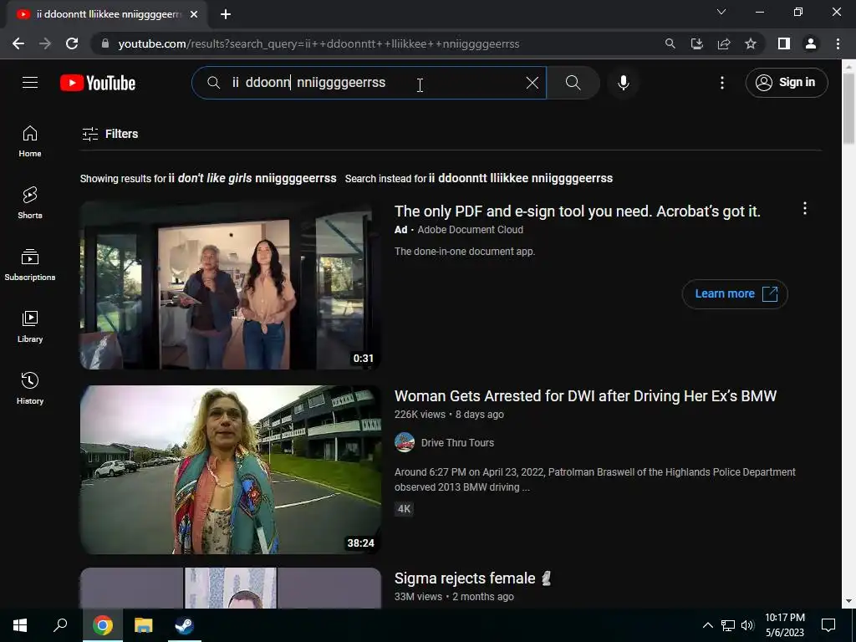Open a new tab with the plus button
The width and height of the screenshot is (856, 642).
click(x=226, y=14)
